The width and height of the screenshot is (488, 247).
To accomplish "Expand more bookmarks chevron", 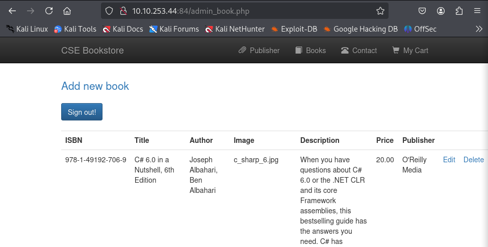I will (x=479, y=29).
